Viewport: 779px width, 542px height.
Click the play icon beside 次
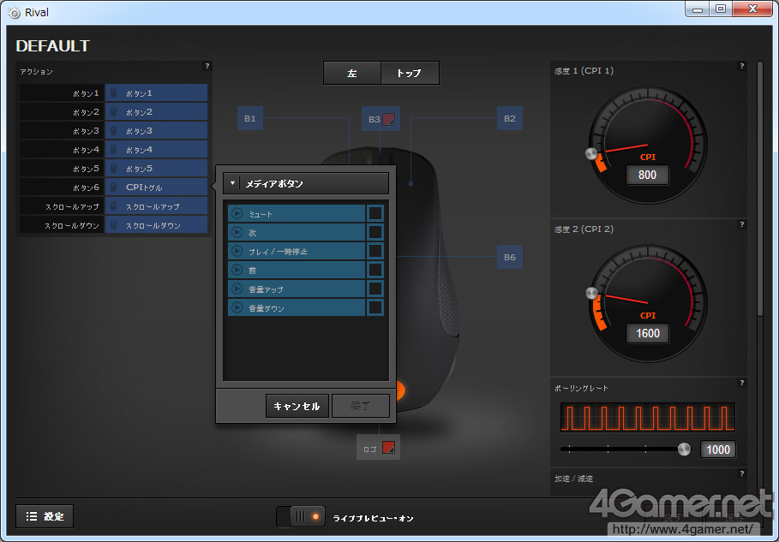click(237, 232)
